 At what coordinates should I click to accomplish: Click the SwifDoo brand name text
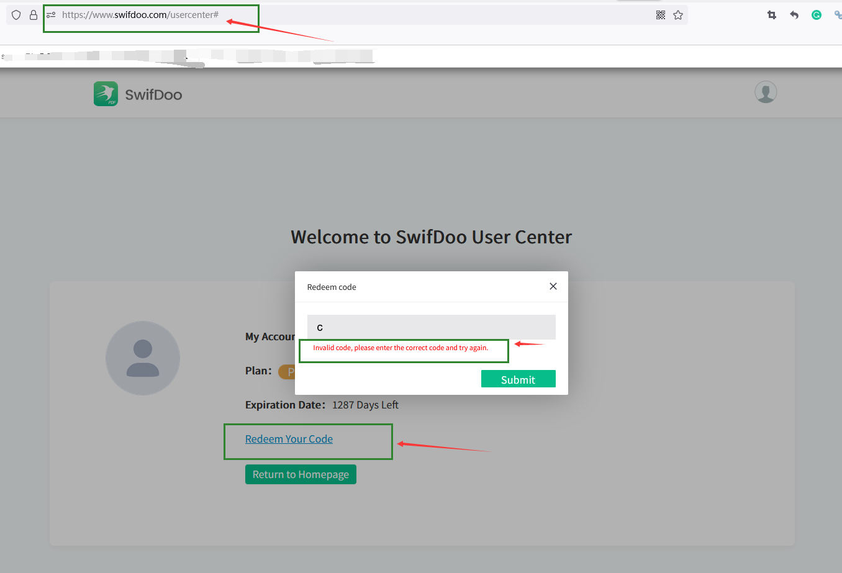pyautogui.click(x=153, y=95)
